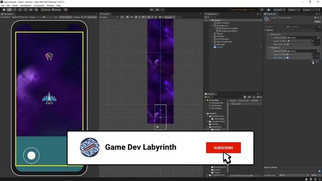The width and height of the screenshot is (322, 181).
Task: Open Preview Packages in Use dropdown
Action: [x=243, y=10]
